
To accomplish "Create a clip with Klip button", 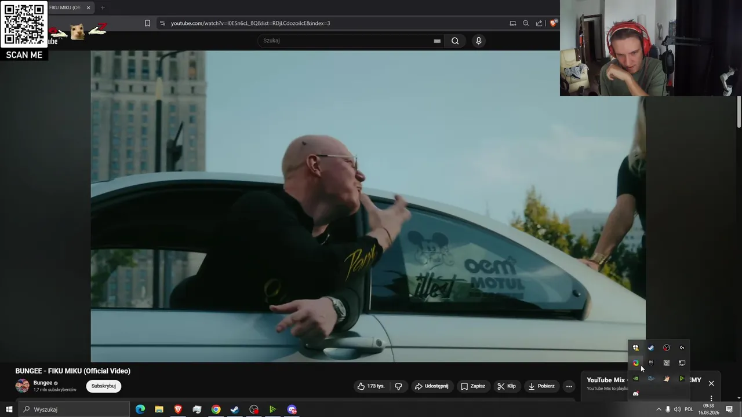I will pos(507,386).
